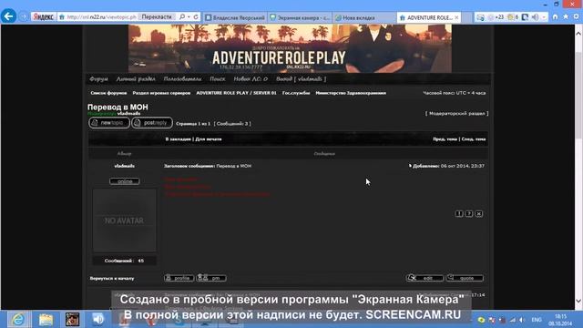Open Министерство Здравоохранения breadcrumb link

(351, 93)
